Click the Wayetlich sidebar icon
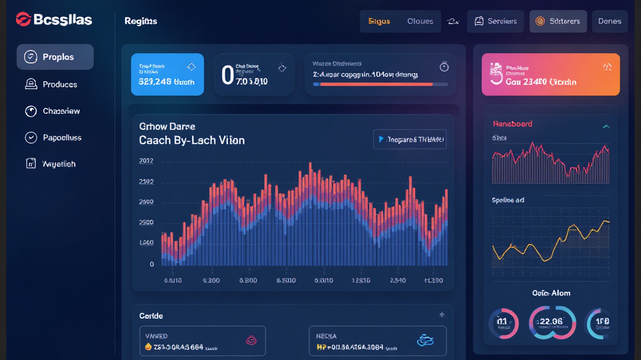This screenshot has width=641, height=360. click(x=31, y=164)
